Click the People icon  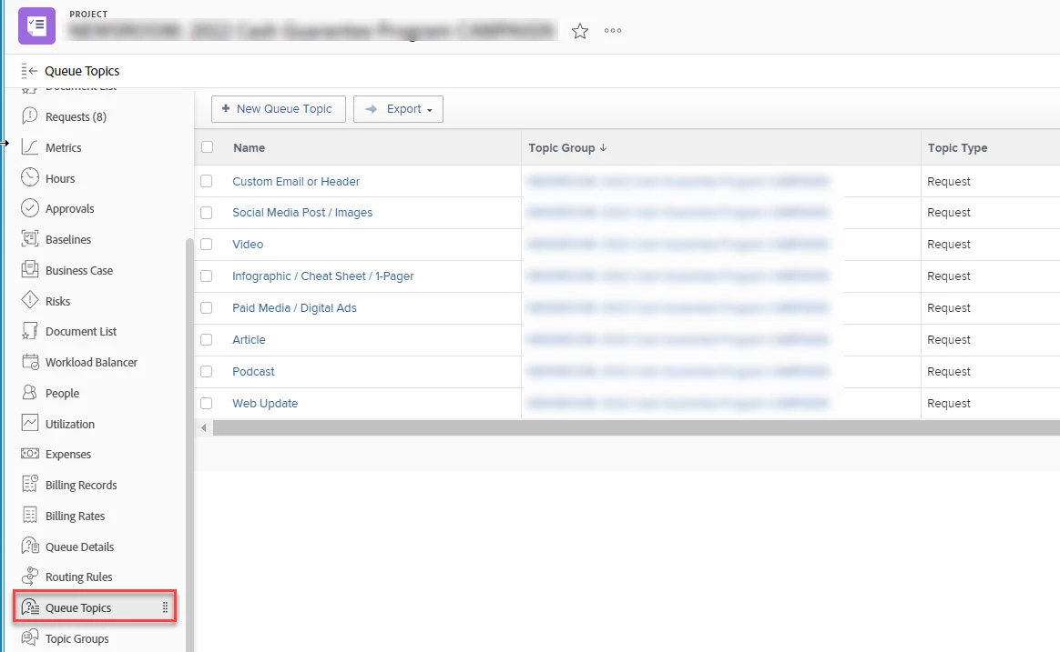click(x=30, y=392)
